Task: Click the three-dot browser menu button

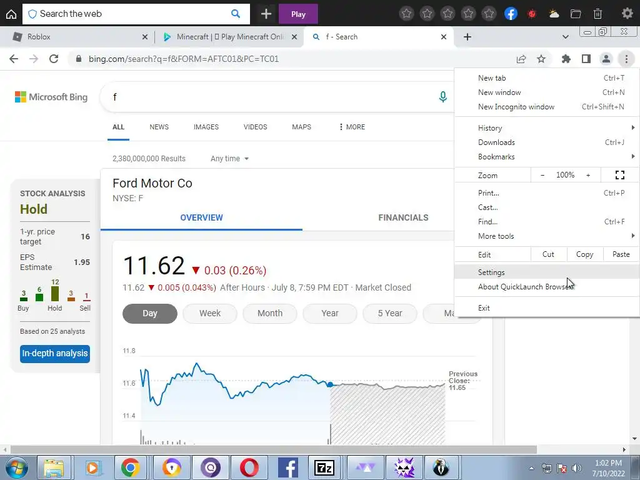Action: click(626, 59)
